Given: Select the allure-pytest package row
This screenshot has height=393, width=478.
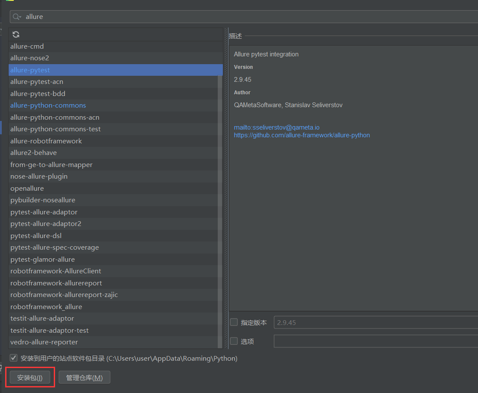Looking at the screenshot, I should [x=116, y=70].
